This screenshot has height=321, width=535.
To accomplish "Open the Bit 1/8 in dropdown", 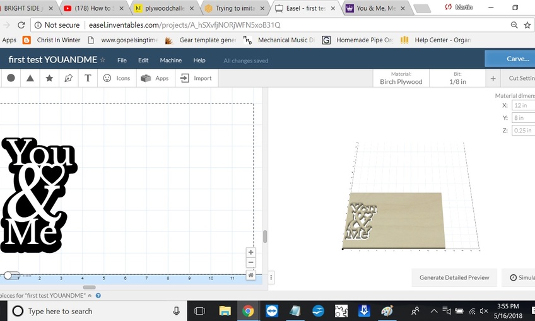I will 457,78.
